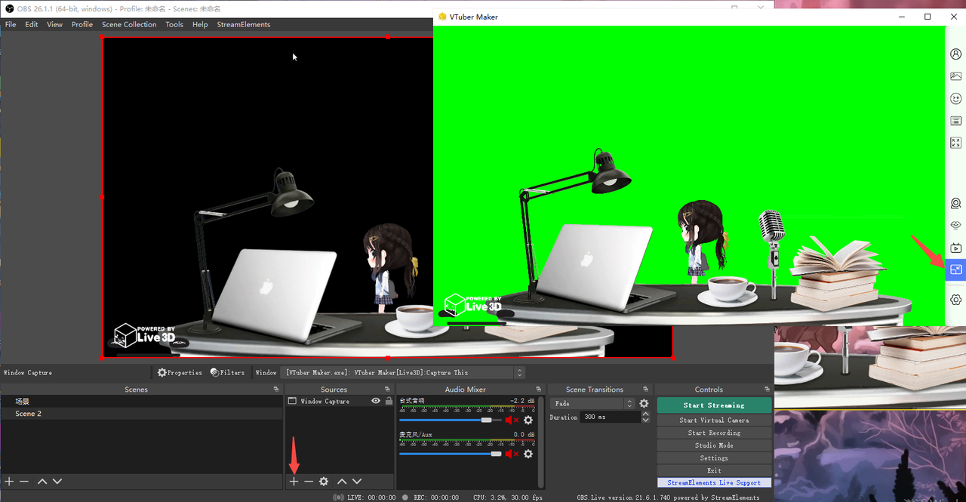Open the Scene Collection menu
This screenshot has width=966, height=502.
coord(128,24)
